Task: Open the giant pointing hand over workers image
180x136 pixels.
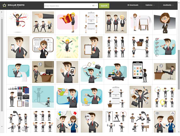Action: coord(43,22)
